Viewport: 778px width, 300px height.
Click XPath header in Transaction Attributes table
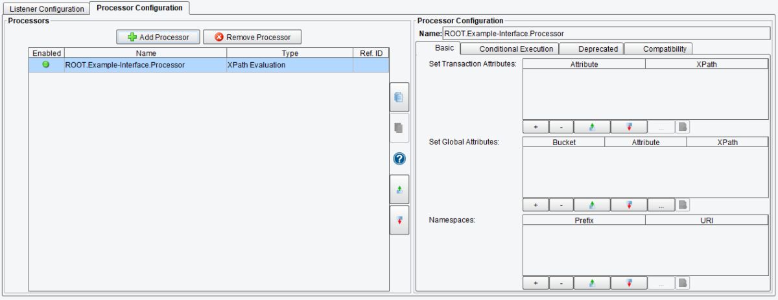coord(707,65)
